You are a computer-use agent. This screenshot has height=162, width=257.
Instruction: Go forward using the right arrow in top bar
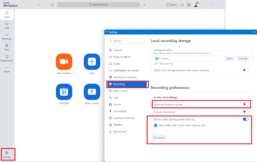pyautogui.click(x=45, y=5)
